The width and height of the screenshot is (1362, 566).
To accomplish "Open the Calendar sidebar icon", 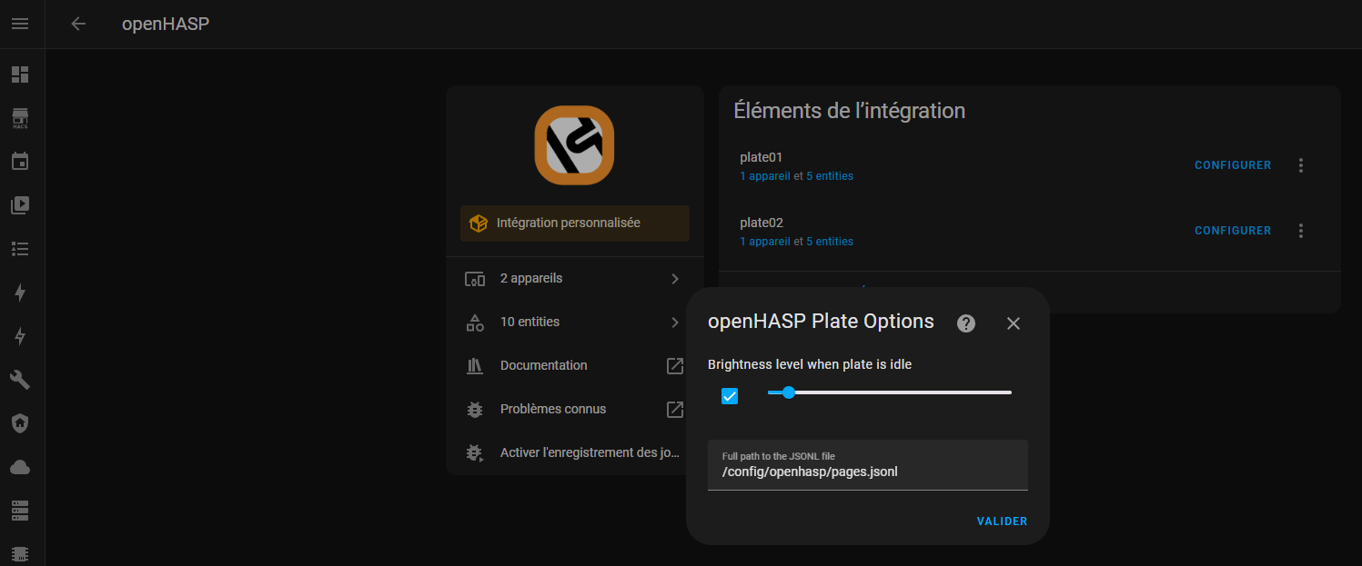I will click(x=20, y=162).
